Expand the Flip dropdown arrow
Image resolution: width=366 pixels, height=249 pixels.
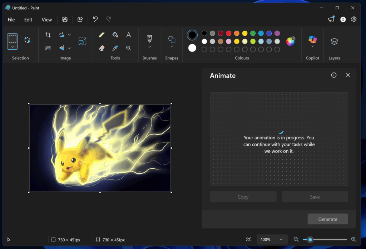(x=69, y=48)
